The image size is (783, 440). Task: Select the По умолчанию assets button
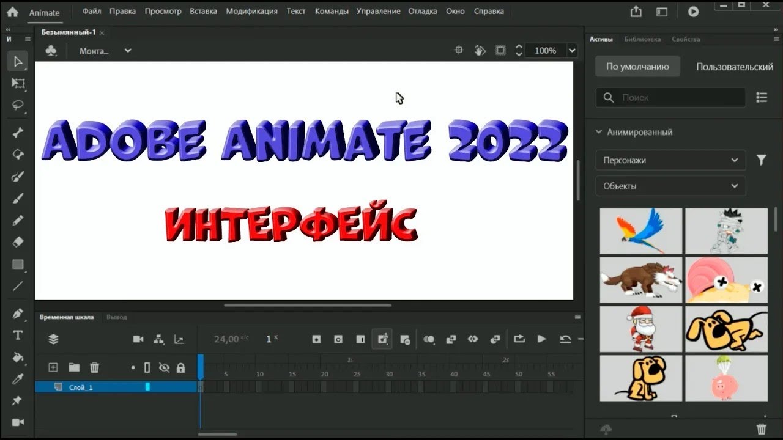tap(637, 67)
